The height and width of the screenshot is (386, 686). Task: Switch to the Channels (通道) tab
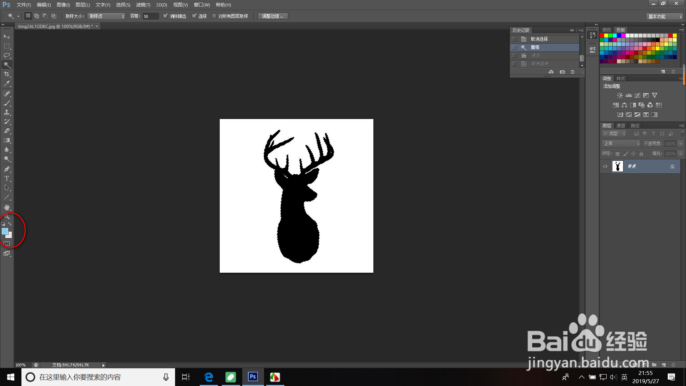(621, 125)
